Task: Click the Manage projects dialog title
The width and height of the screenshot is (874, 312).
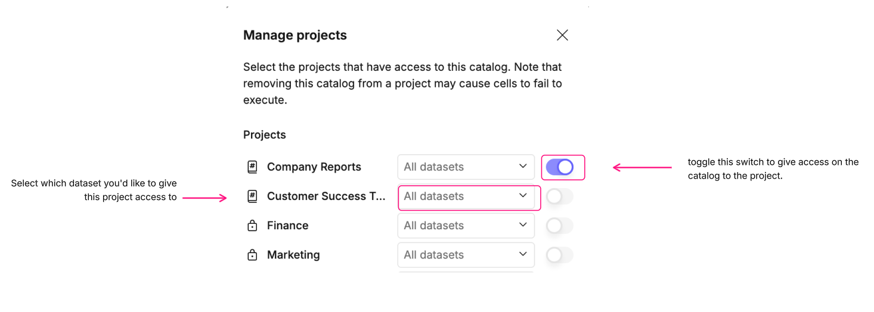Action: coord(295,35)
